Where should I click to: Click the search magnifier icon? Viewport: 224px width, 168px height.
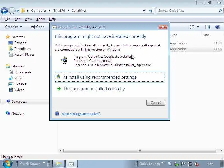pos(220,11)
